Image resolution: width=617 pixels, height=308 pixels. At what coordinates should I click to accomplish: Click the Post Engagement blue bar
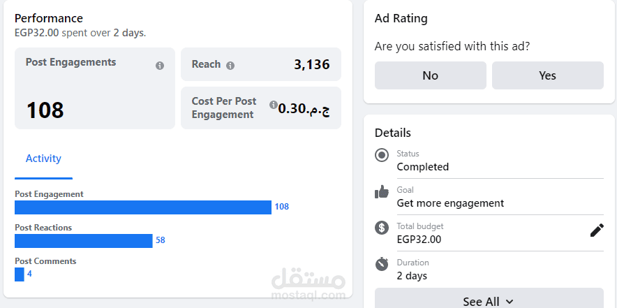point(143,207)
